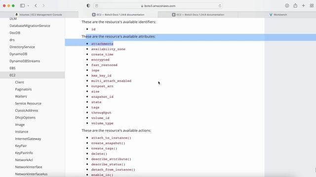Open DatabaseMigrationService in sidebar
This screenshot has width=316, height=177.
(x=30, y=26)
